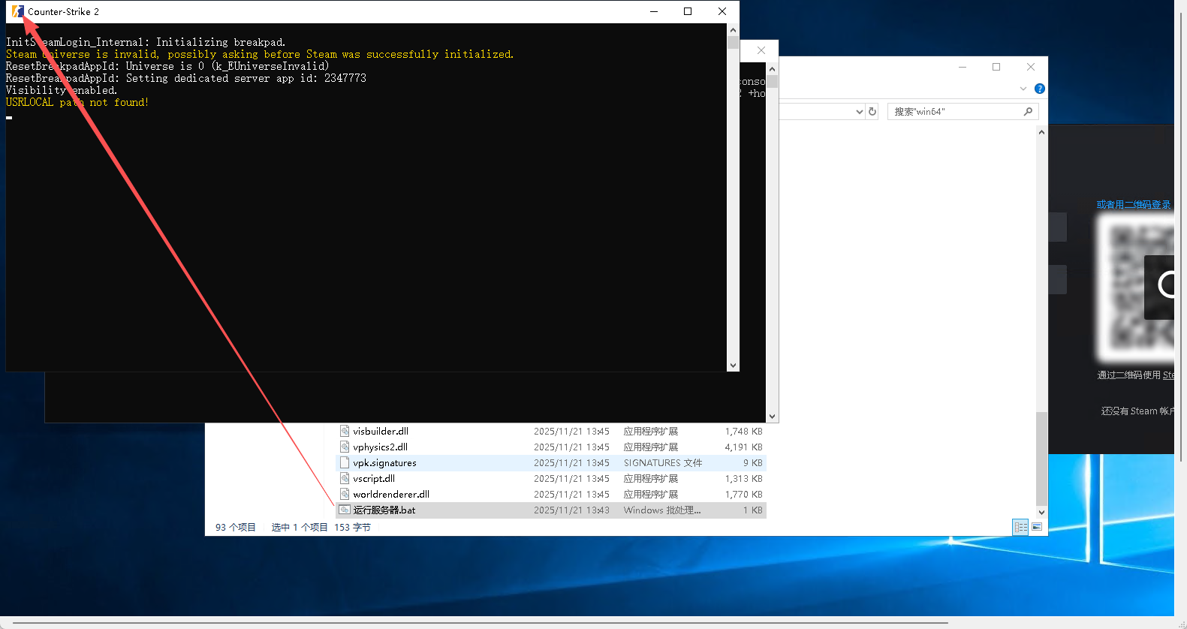This screenshot has width=1187, height=629.
Task: Switch to large thumbnails view layout
Action: (1037, 527)
